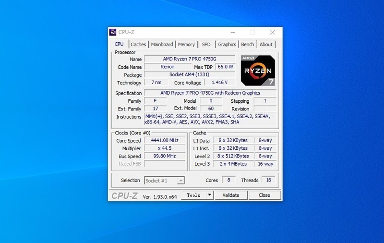Select the Memory tab

pyautogui.click(x=186, y=44)
